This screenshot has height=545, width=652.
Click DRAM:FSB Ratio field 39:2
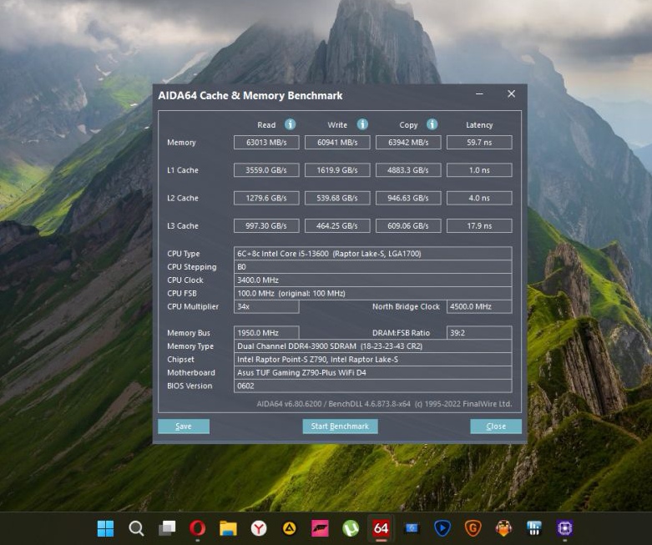pos(479,333)
